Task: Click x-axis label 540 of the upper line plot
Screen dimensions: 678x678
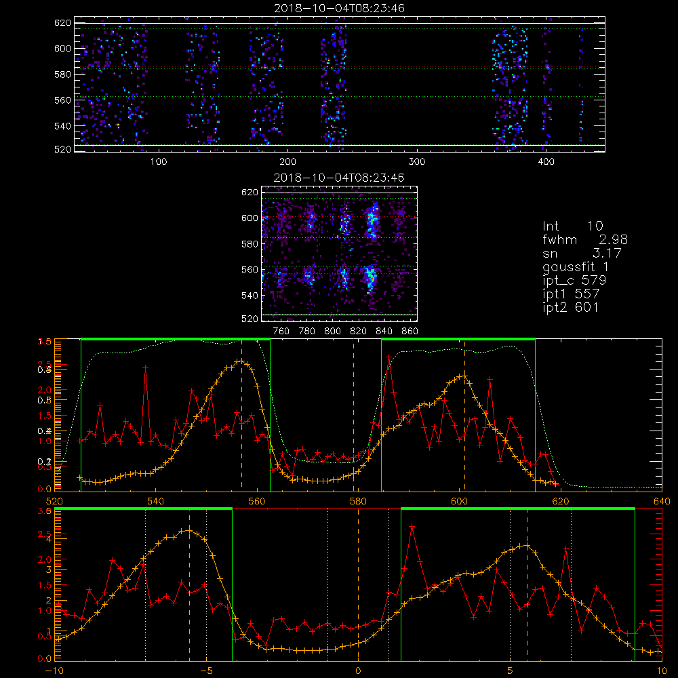Action: (x=156, y=501)
